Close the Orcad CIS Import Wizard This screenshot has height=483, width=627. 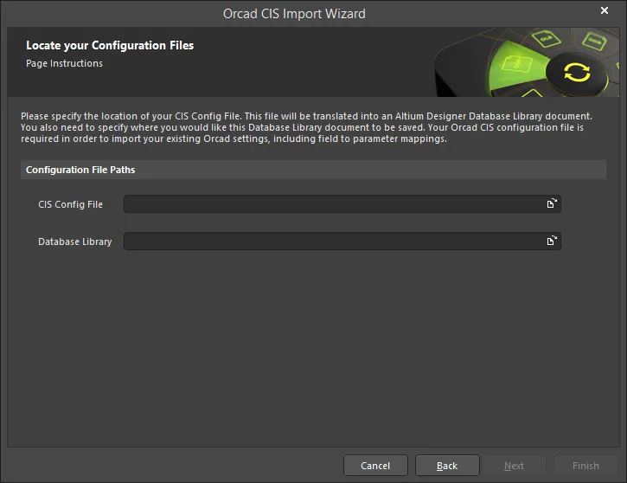point(604,11)
